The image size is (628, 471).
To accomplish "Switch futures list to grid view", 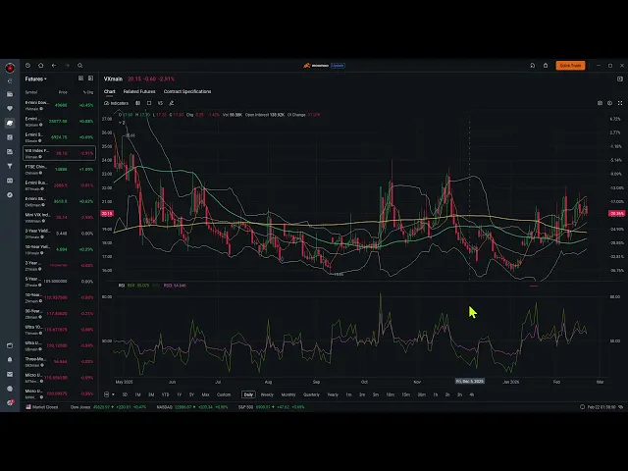I will click(80, 78).
